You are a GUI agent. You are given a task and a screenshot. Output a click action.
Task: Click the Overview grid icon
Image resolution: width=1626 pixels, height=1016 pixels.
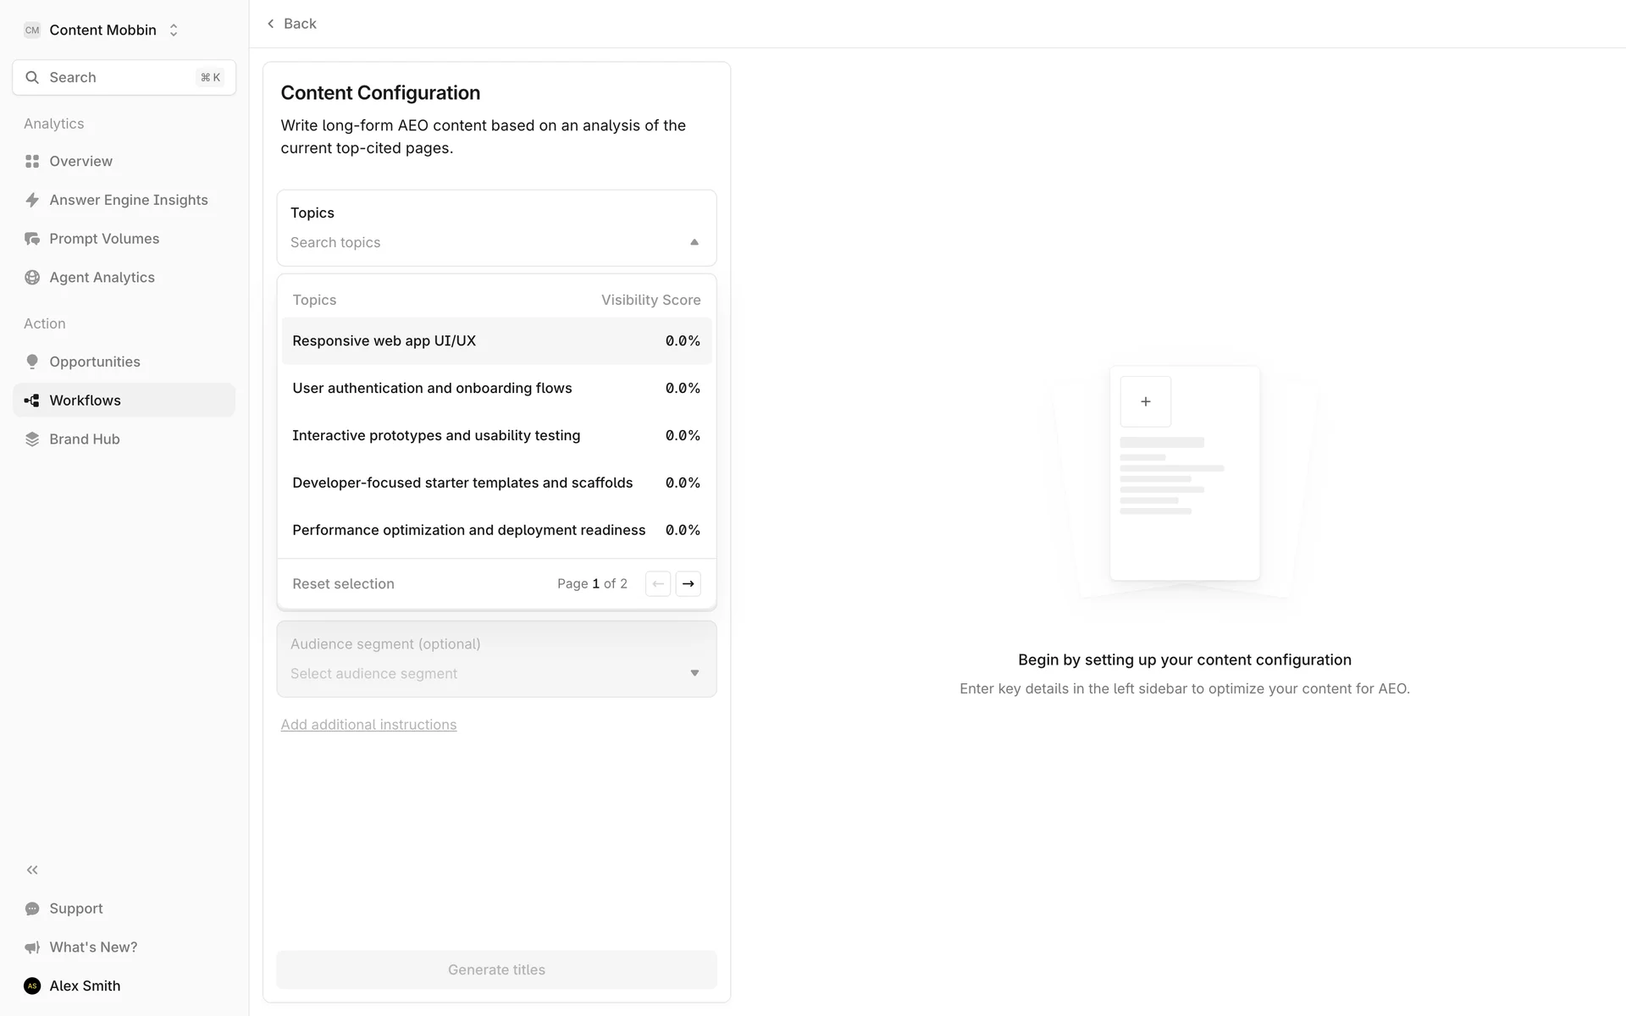click(x=32, y=161)
